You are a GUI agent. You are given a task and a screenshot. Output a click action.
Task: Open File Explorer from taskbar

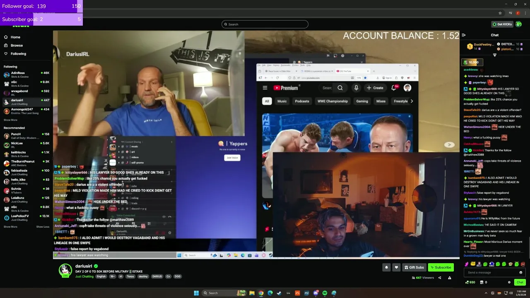click(x=252, y=293)
